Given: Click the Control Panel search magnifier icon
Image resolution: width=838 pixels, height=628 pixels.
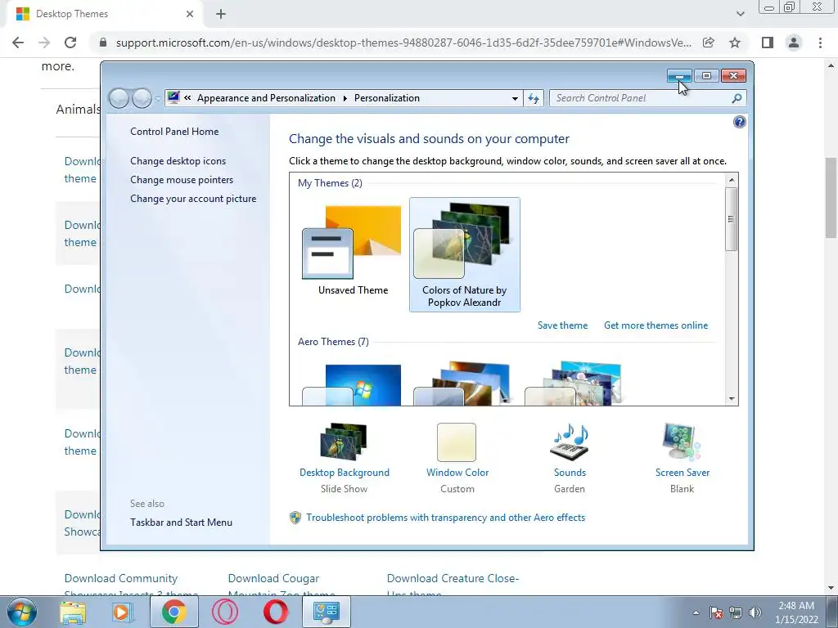Looking at the screenshot, I should 737,98.
